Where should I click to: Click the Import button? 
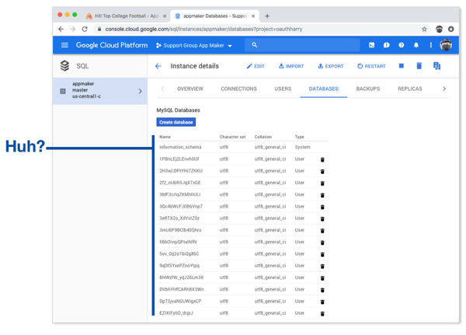point(291,66)
